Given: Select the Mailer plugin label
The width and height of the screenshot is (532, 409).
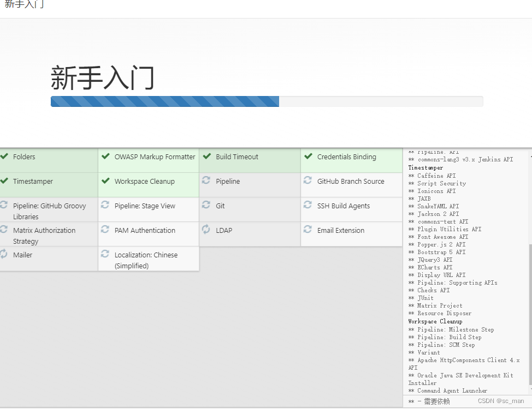Looking at the screenshot, I should [23, 255].
